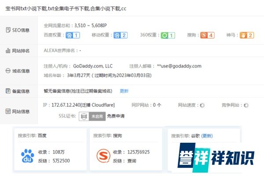Click the 同IP网站 count 0 个
This screenshot has height=177, width=264.
pos(157,105)
